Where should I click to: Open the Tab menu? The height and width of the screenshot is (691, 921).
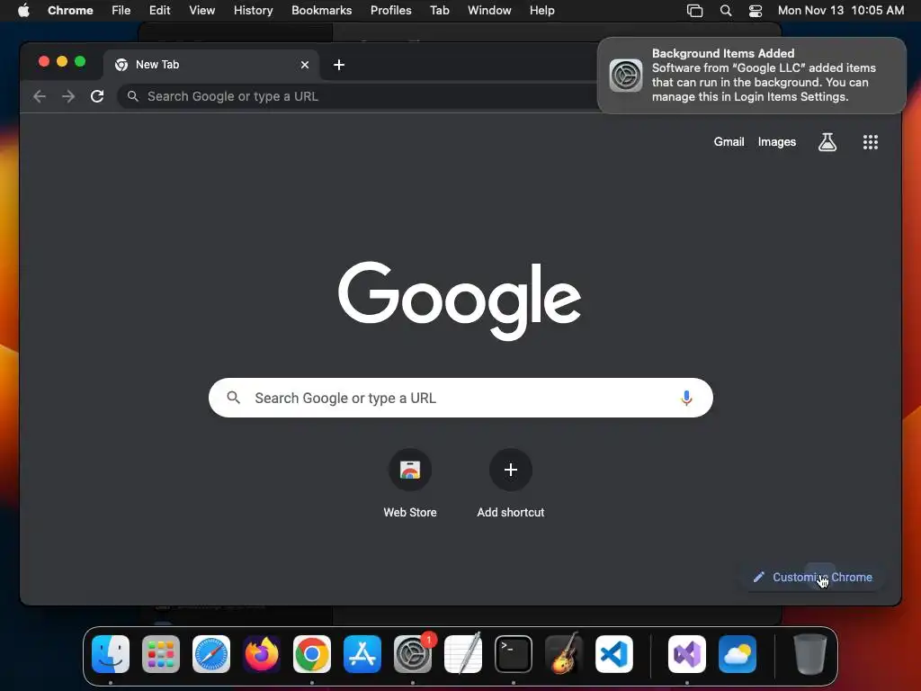coord(439,11)
